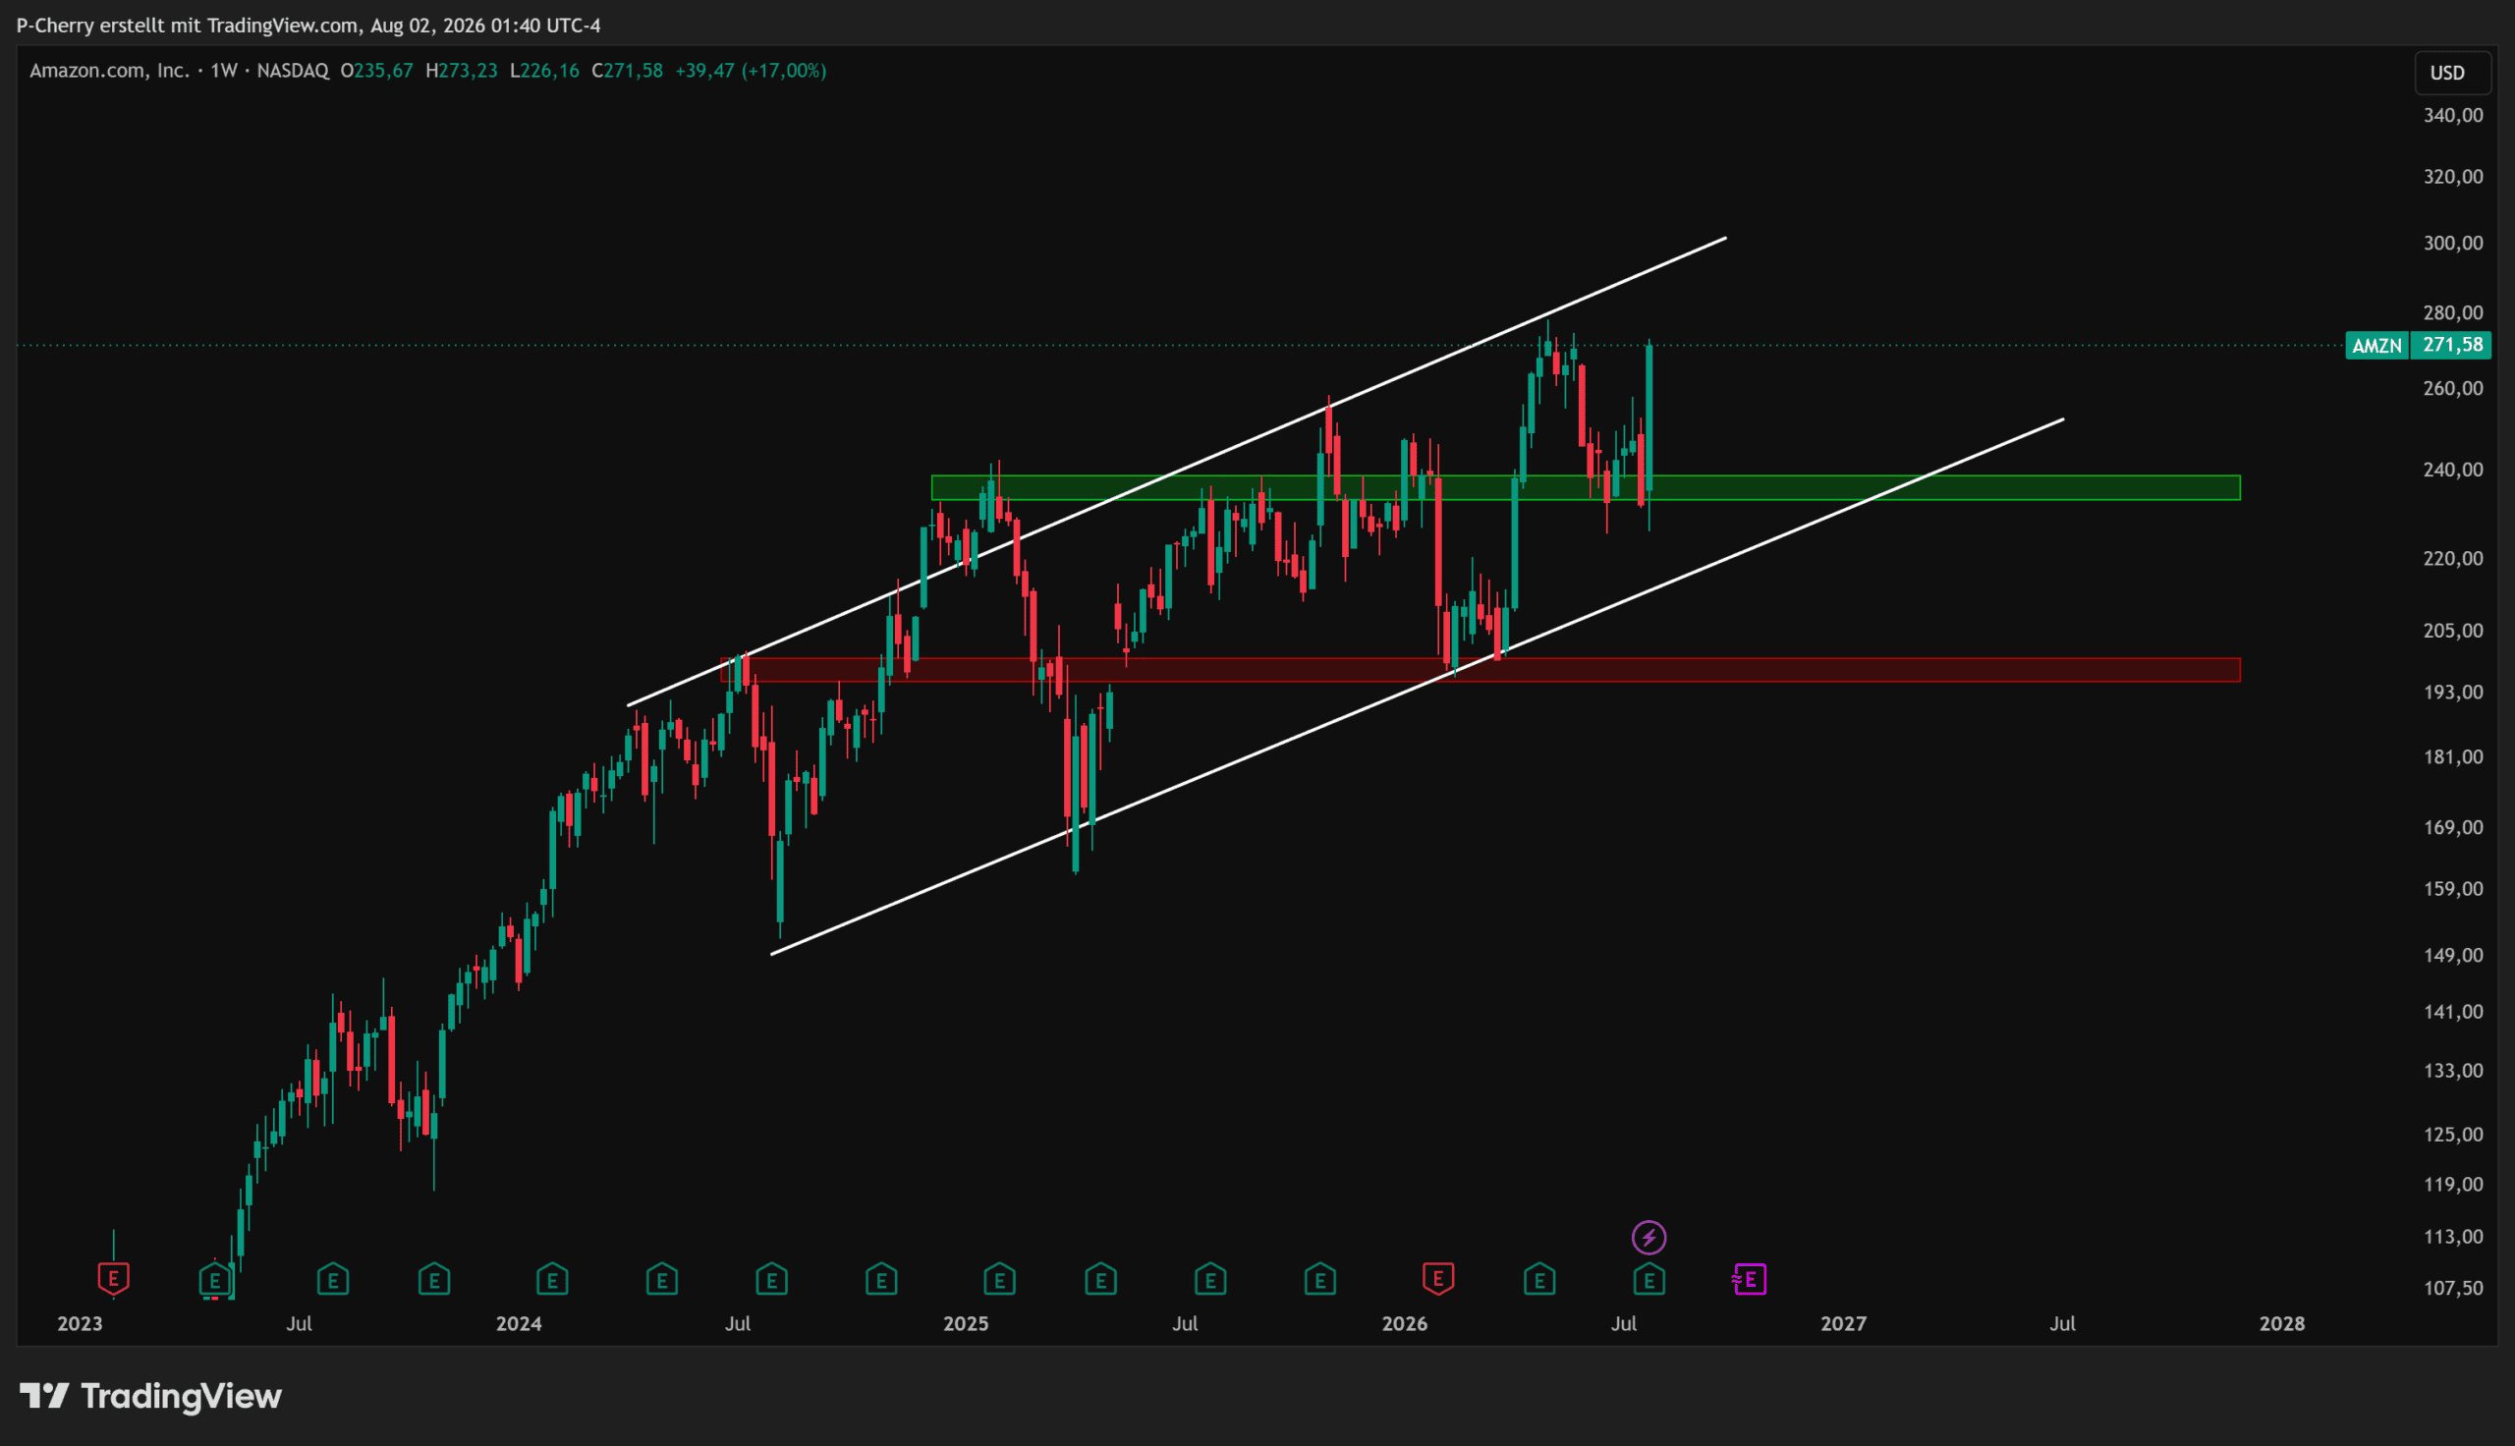Click the 340,00 price axis label
Screen dimensions: 2515x1446
pos(2453,115)
